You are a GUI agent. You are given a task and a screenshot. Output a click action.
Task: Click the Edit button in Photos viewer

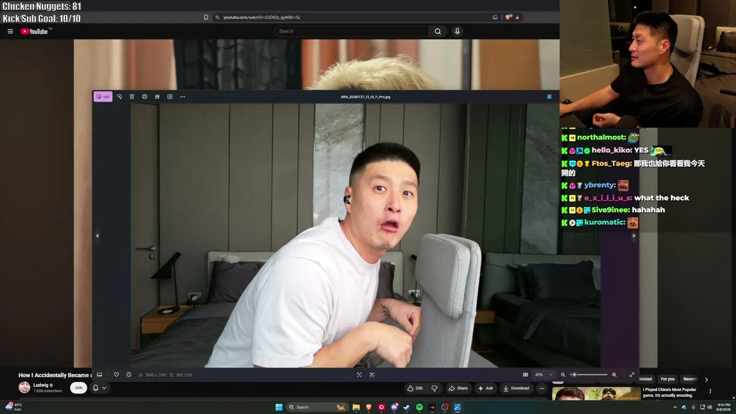point(103,97)
